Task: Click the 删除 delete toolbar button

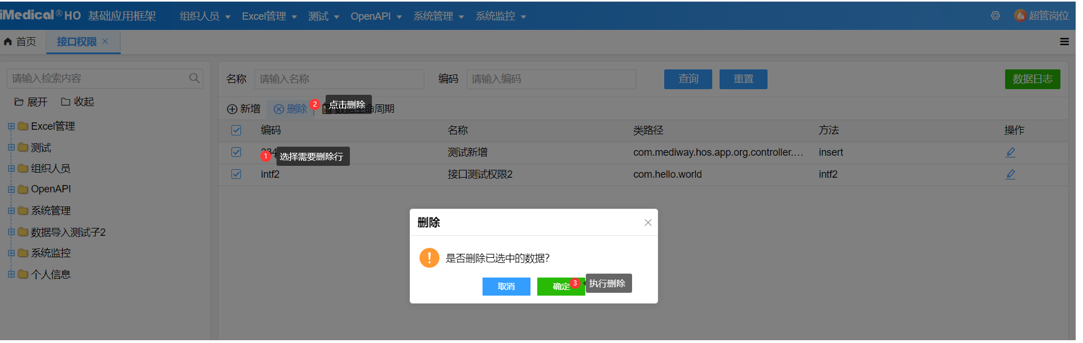Action: click(291, 109)
